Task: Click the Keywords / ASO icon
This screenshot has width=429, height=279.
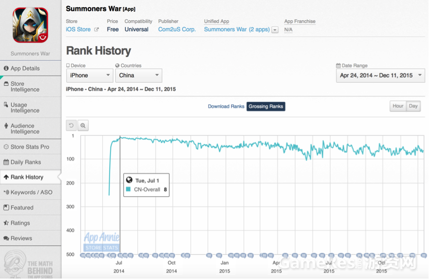Action: point(6,192)
